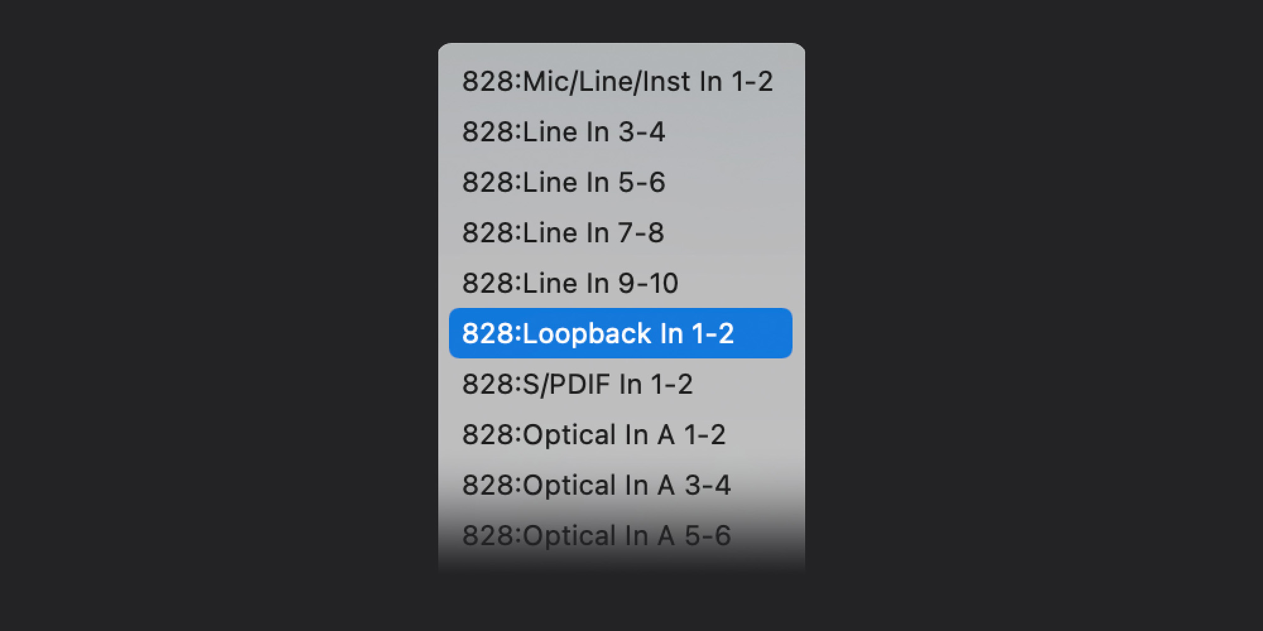Switch to the S/PDIF In 1-2 source

(x=577, y=384)
